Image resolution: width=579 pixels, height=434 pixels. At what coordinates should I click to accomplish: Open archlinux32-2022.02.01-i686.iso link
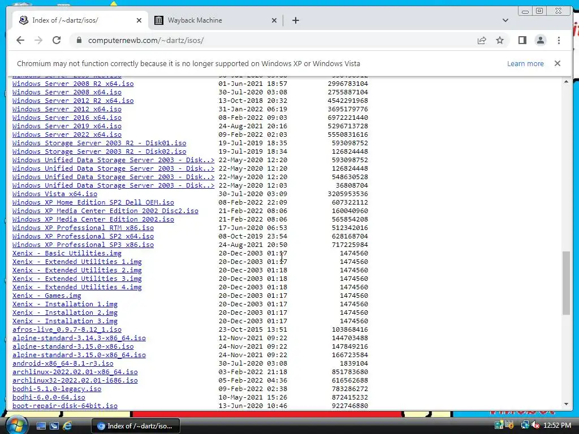(x=75, y=381)
